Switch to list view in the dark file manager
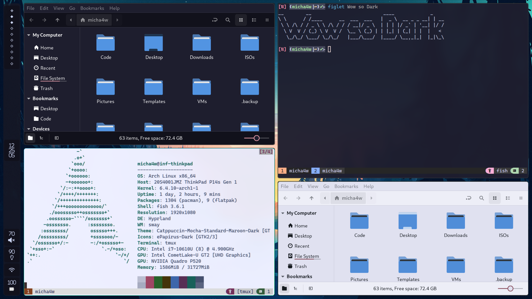 coord(254,20)
